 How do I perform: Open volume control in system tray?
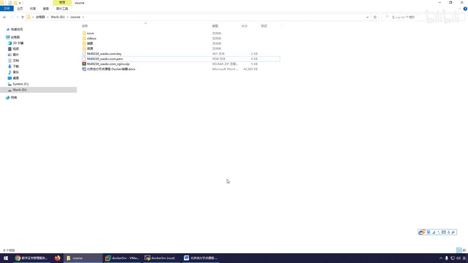tap(458, 258)
